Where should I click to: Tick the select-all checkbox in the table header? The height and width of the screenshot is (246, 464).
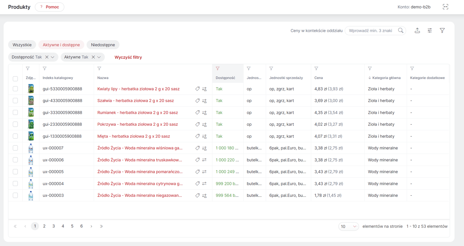[x=15, y=79]
